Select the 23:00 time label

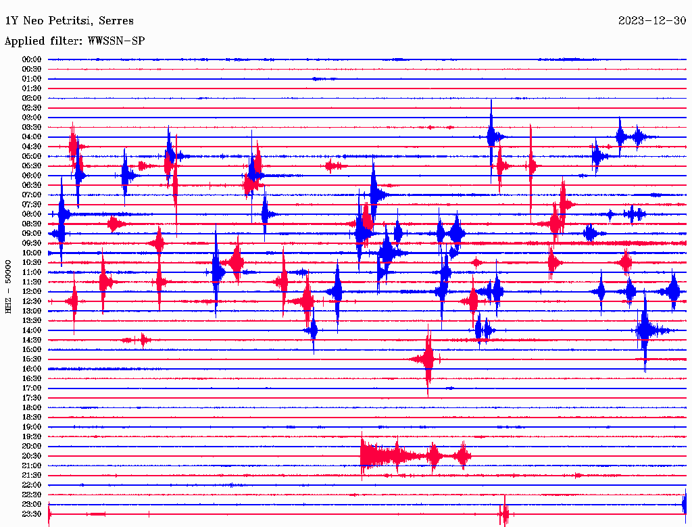pos(32,504)
